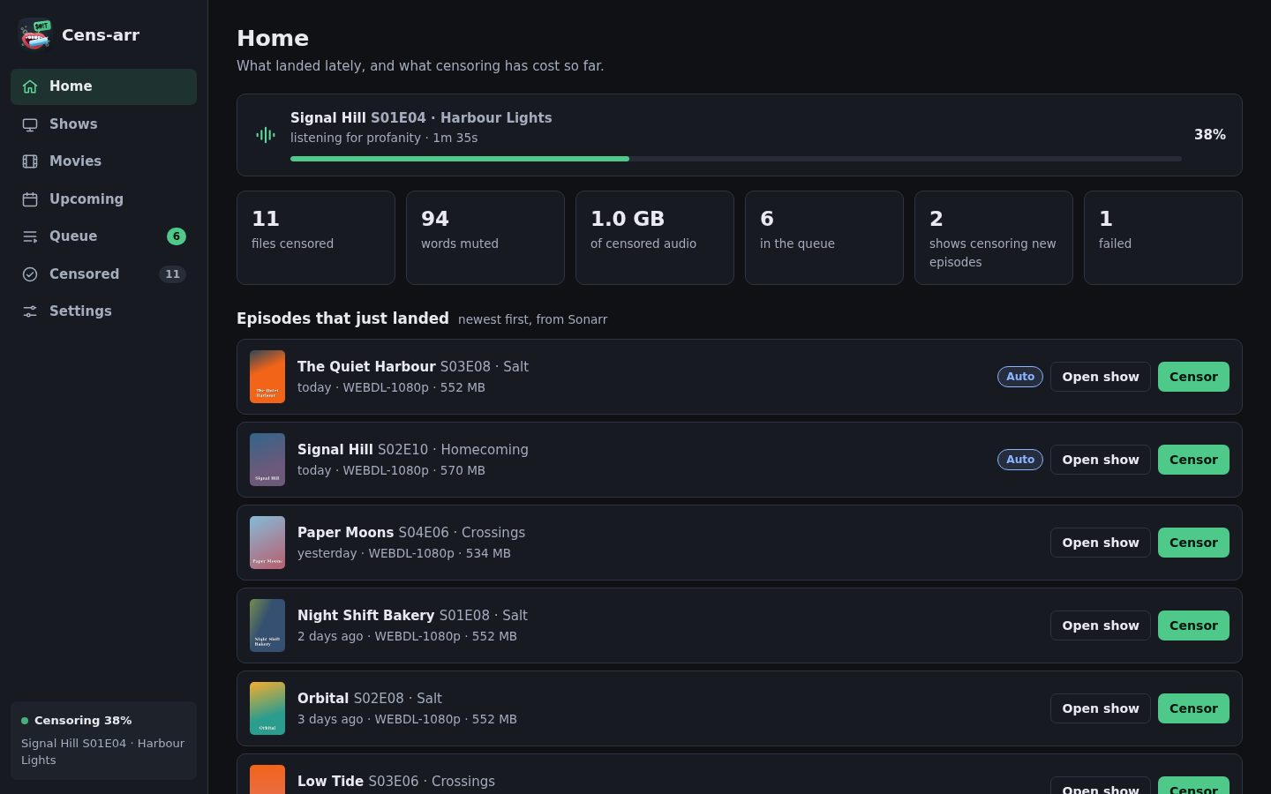Click the 'The Quiet Harbour' episode title
Viewport: 1271px width, 794px height.
click(x=366, y=367)
